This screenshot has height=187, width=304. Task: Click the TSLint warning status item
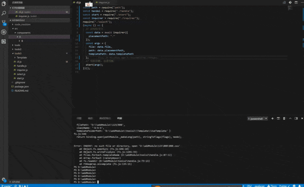point(272,186)
